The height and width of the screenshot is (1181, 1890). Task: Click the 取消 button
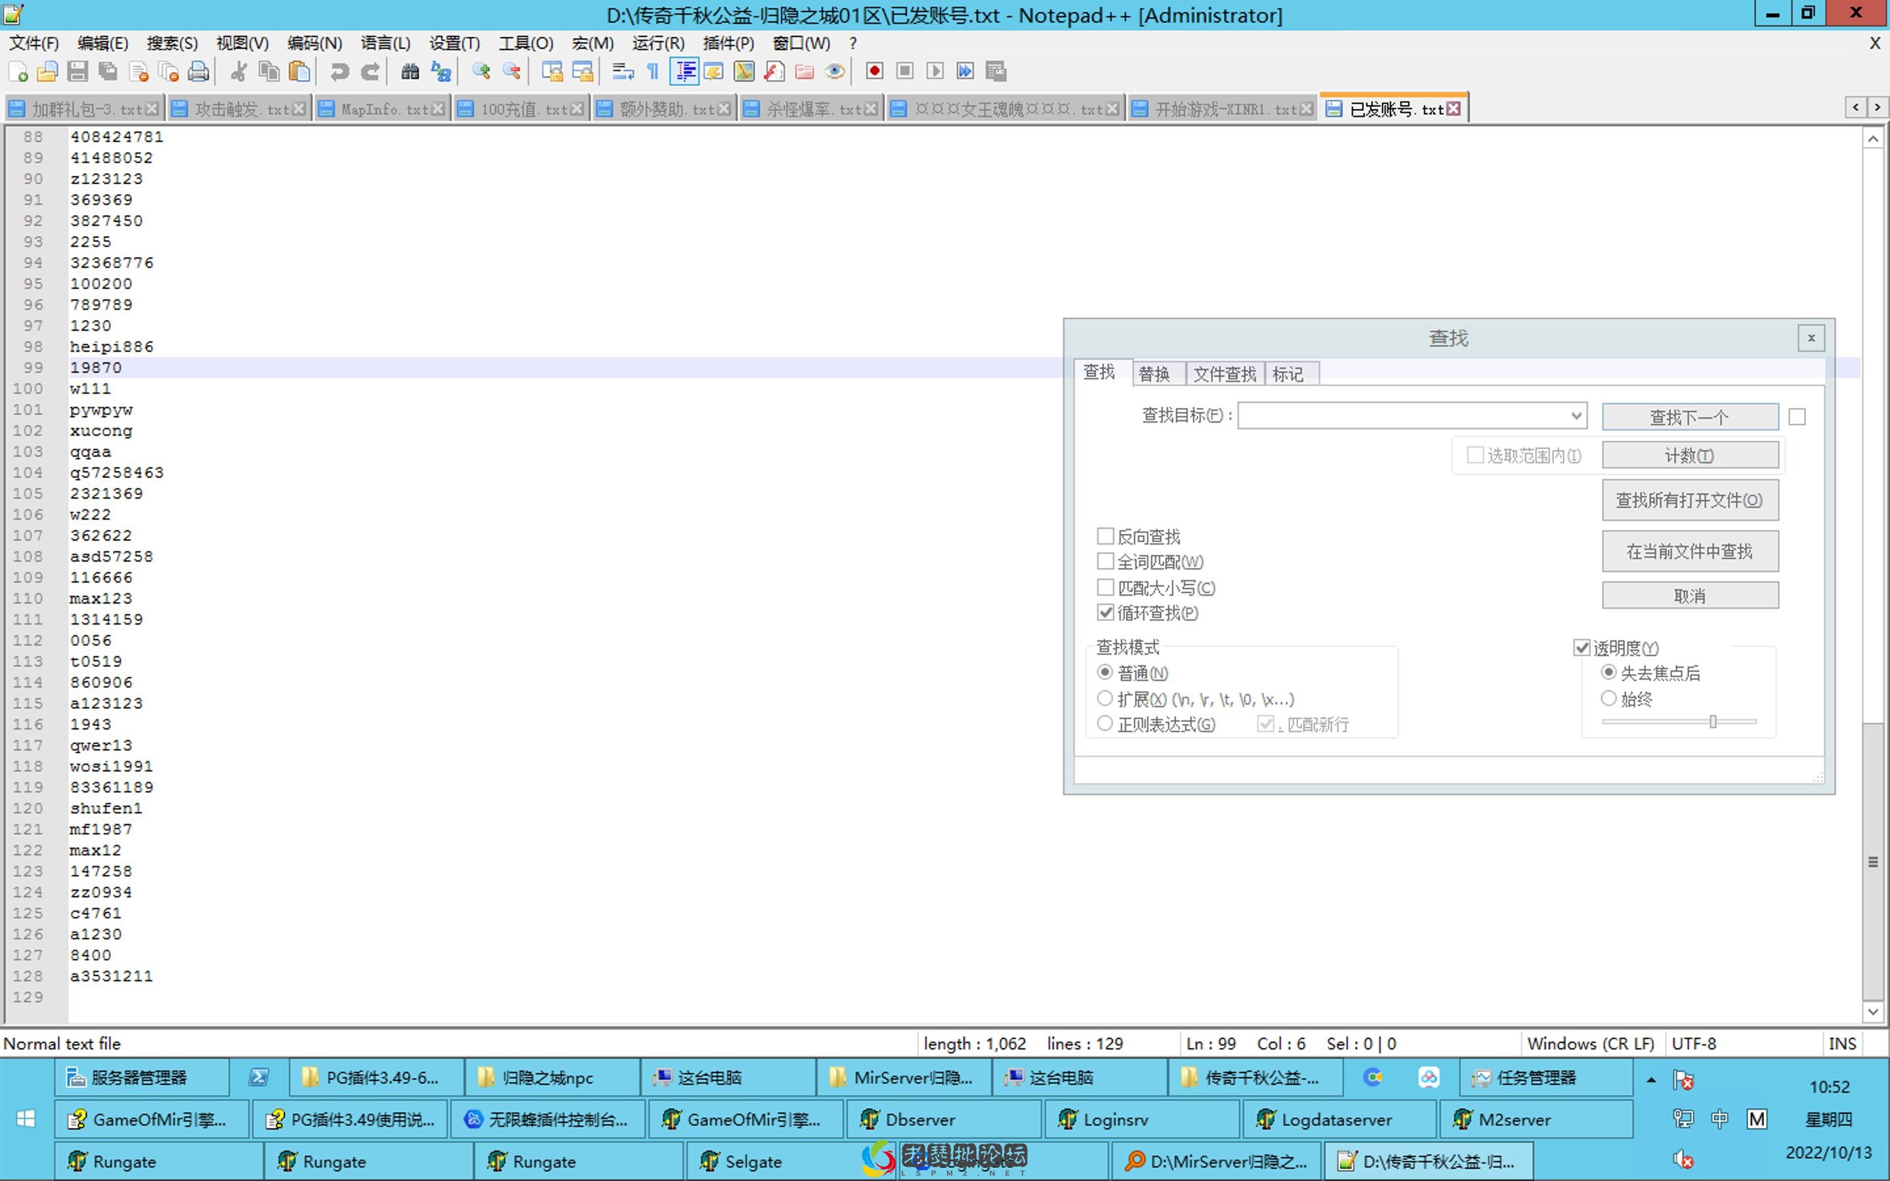click(x=1690, y=596)
